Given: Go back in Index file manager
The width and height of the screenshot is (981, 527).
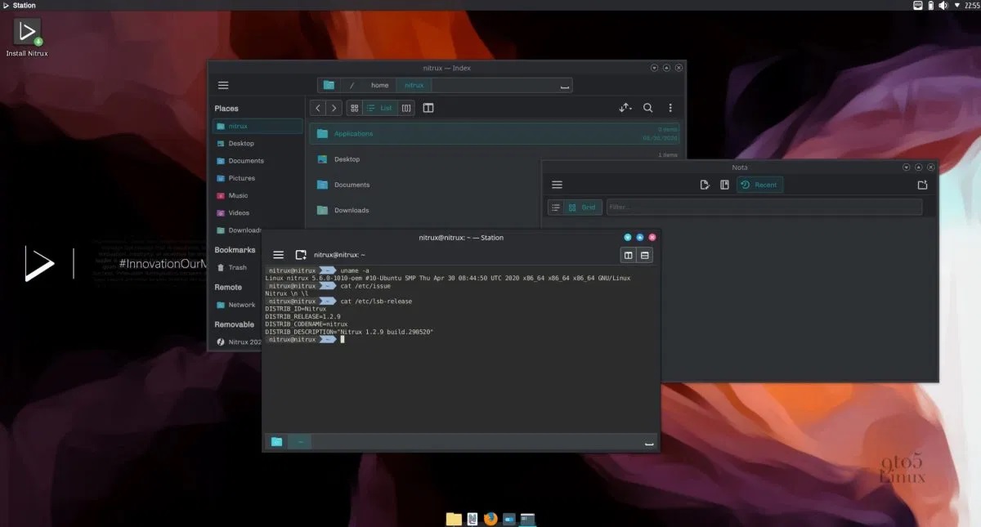Looking at the screenshot, I should tap(318, 108).
